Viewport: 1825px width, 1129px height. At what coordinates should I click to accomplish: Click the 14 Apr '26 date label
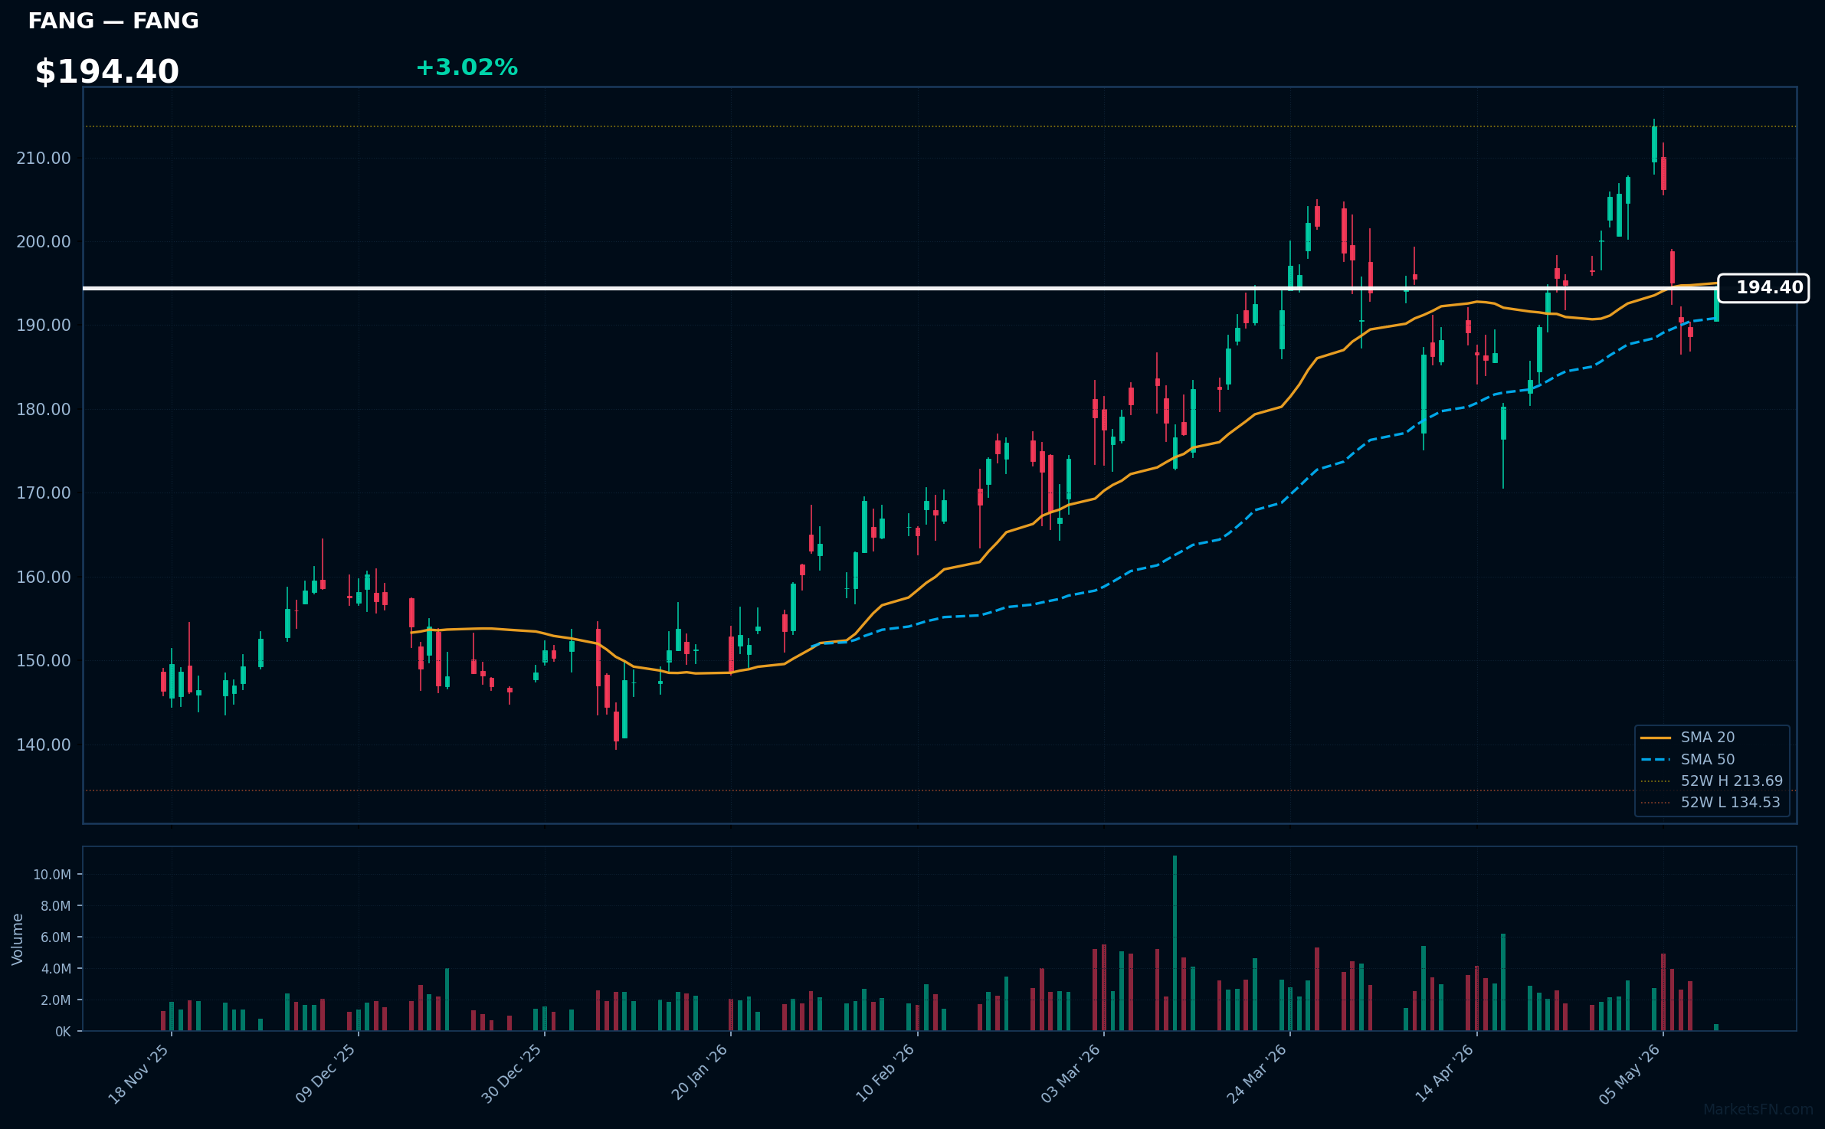click(1445, 1074)
